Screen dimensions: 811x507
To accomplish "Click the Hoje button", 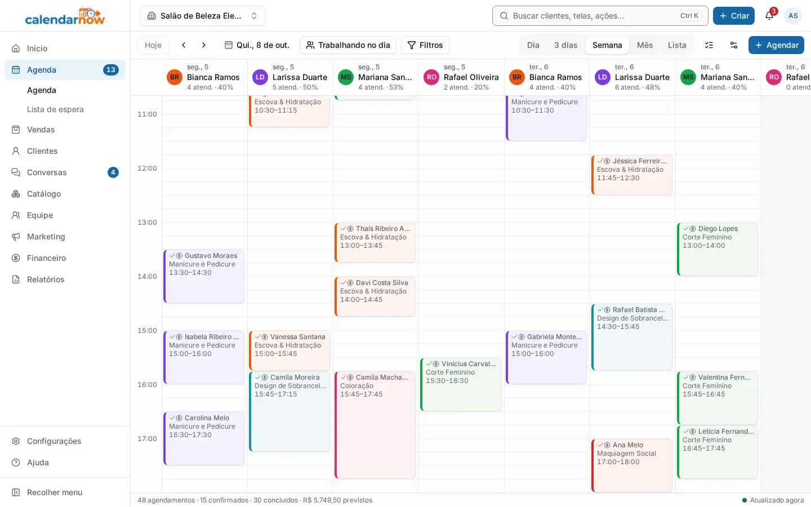I will click(x=153, y=45).
